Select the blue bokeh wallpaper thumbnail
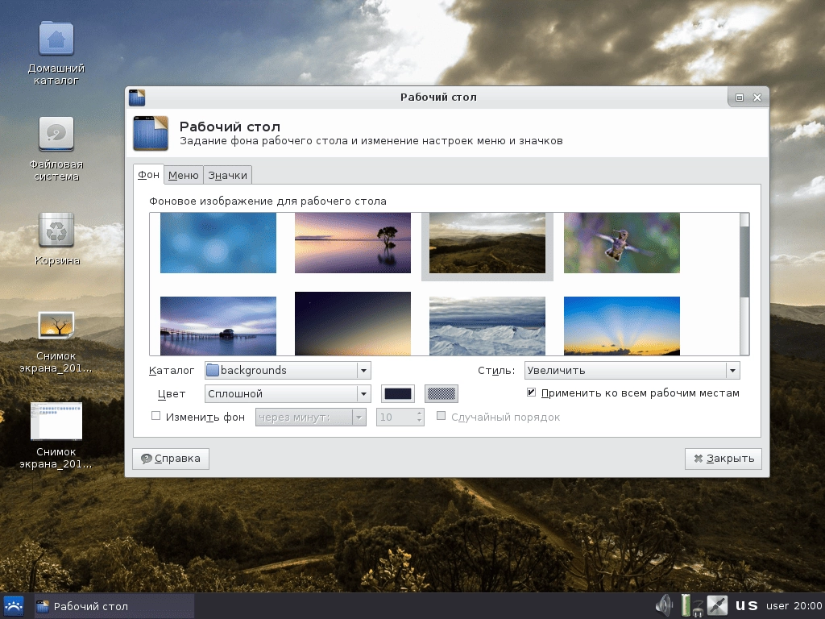Screen dimensions: 825x619 point(218,243)
